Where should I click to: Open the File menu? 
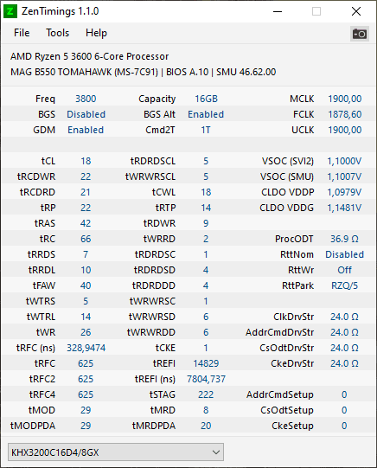click(x=22, y=33)
